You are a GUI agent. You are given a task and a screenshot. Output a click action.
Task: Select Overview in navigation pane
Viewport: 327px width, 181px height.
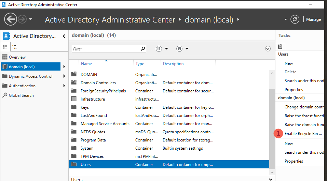tap(17, 57)
